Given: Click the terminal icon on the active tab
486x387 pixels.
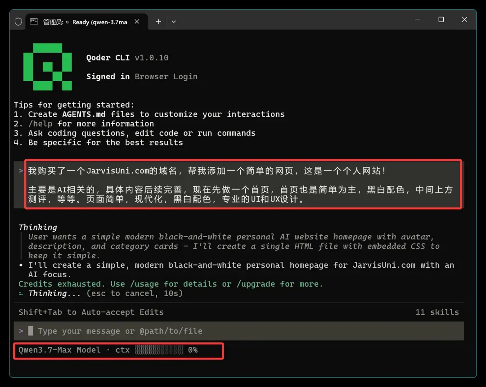Looking at the screenshot, I should (34, 22).
